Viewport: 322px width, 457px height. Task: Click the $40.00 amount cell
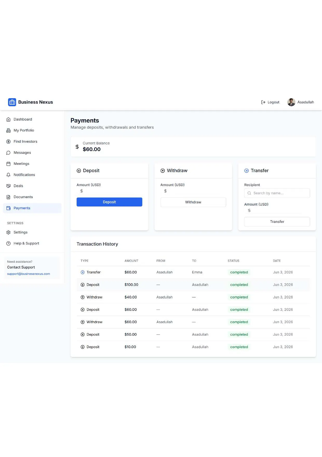[131, 297]
